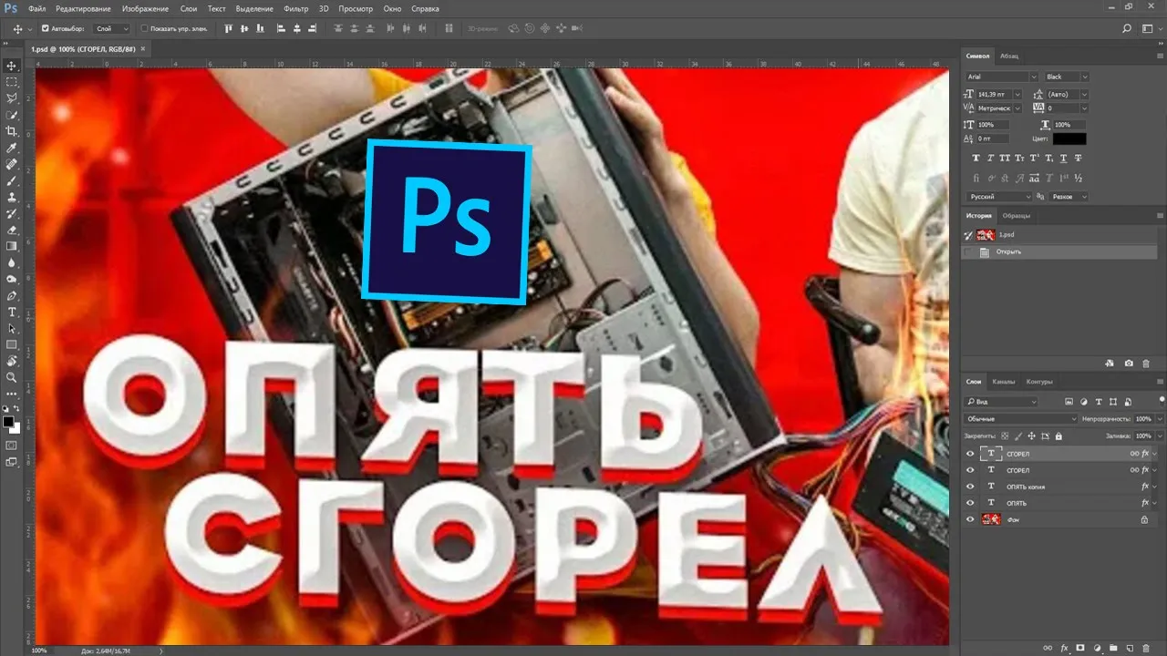Image resolution: width=1167 pixels, height=656 pixels.
Task: Add adjustment layer from Layers panel bottom
Action: tap(1097, 646)
